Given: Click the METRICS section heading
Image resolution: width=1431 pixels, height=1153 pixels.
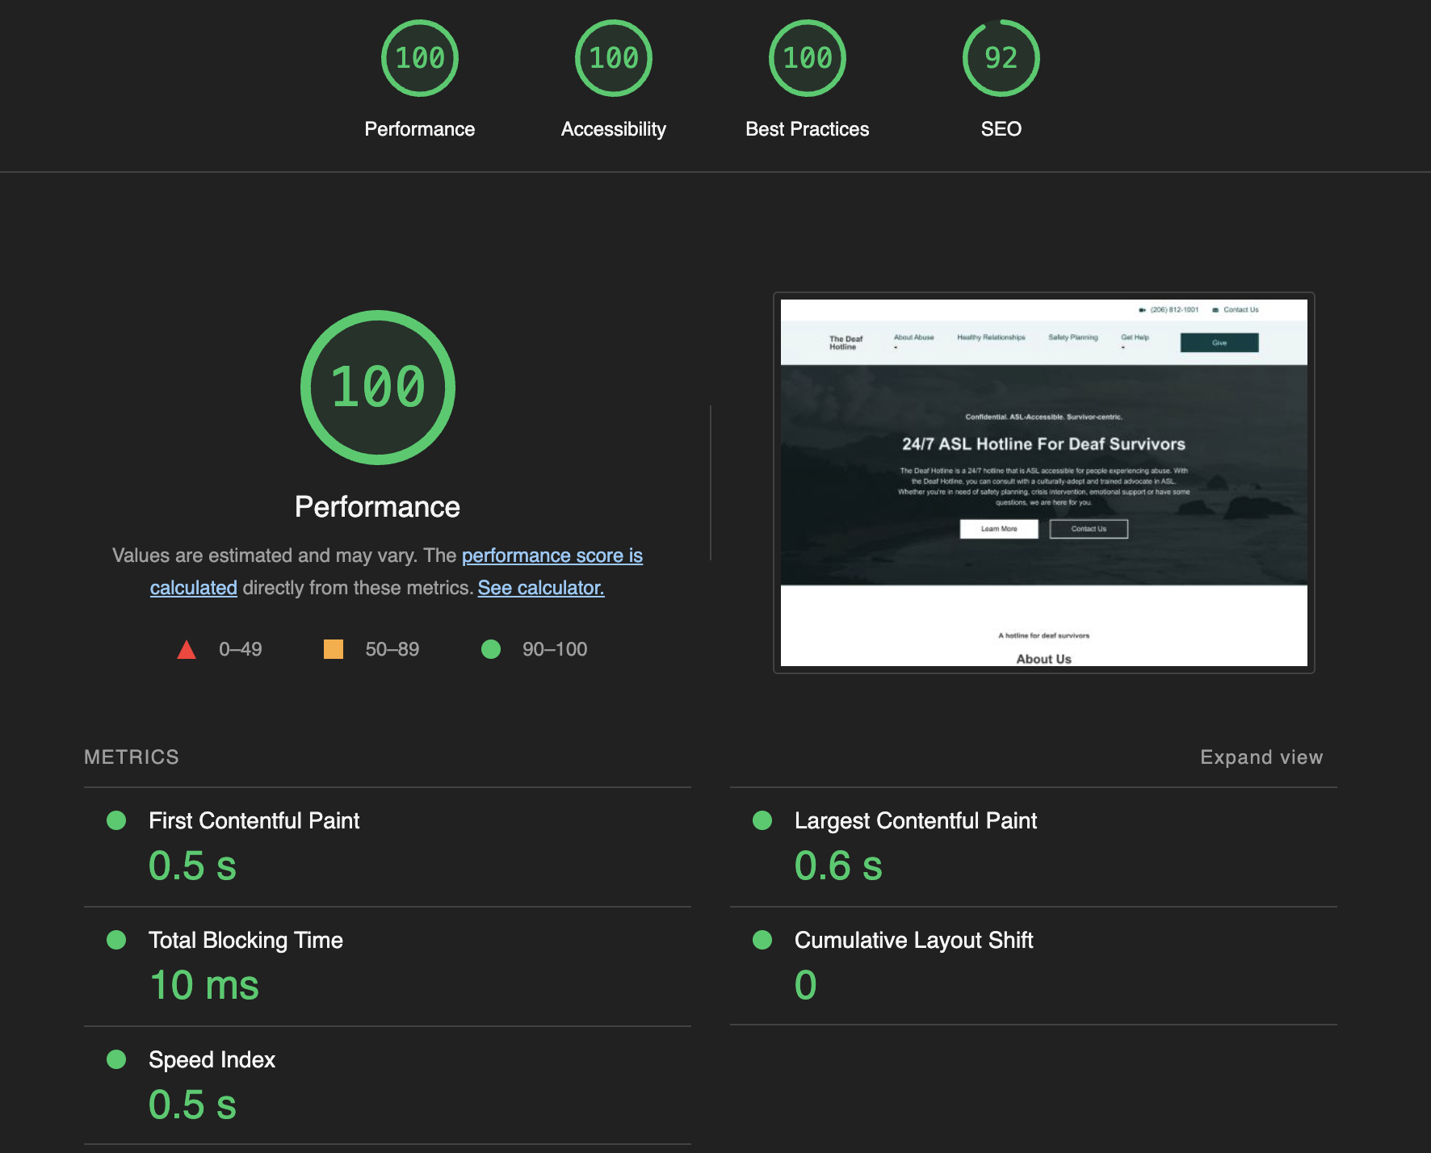Looking at the screenshot, I should (x=132, y=757).
